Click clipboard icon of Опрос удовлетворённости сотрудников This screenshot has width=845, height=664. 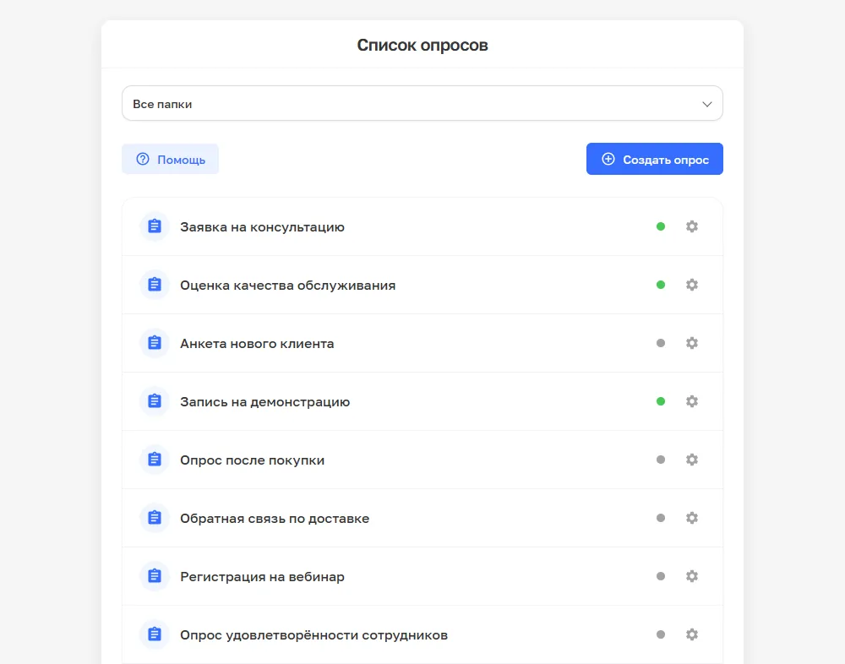(x=155, y=634)
